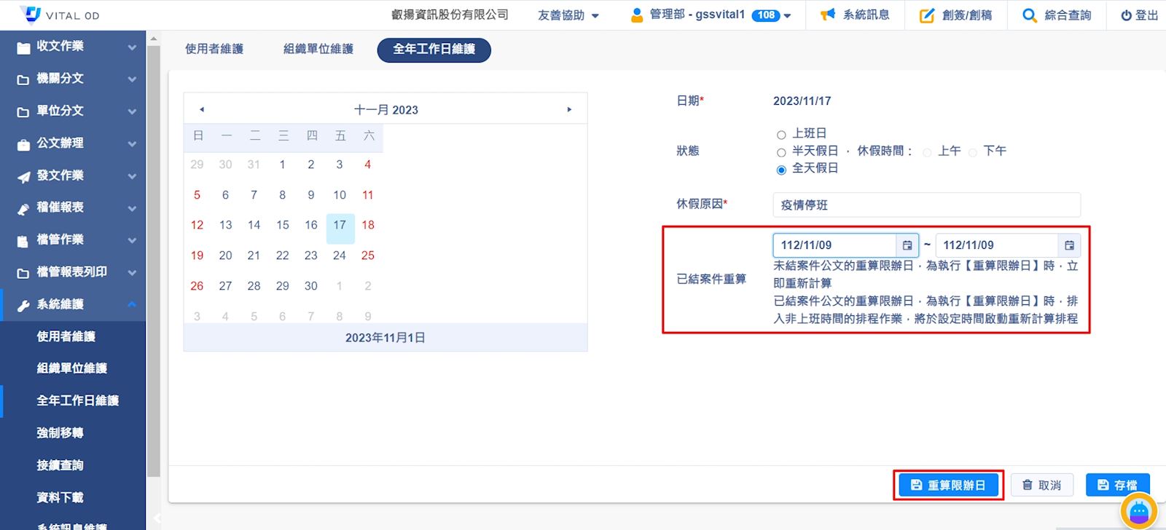Click the 登出 power icon

click(x=1126, y=15)
